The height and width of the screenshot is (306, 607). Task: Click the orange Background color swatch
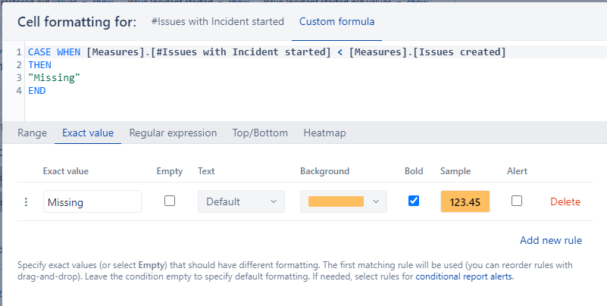click(336, 201)
